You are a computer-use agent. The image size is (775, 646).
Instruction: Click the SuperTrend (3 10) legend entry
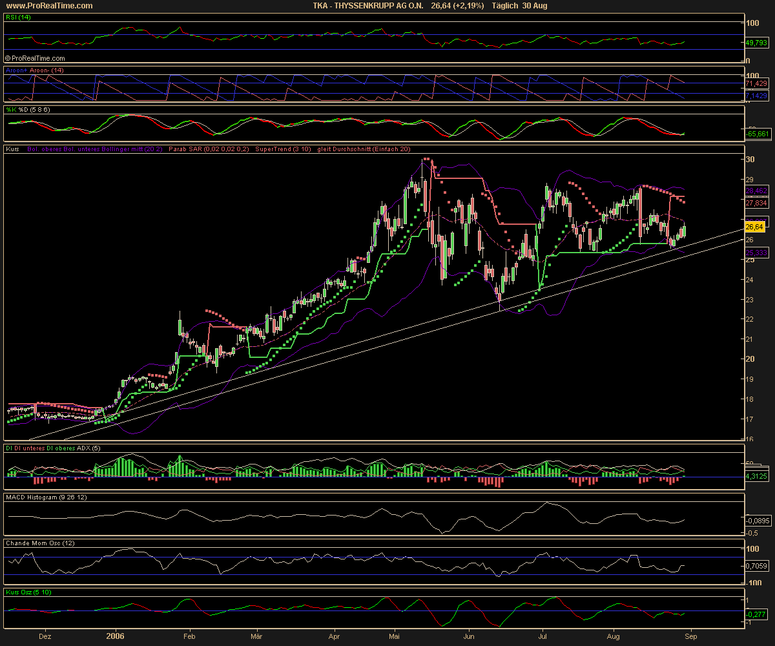284,149
